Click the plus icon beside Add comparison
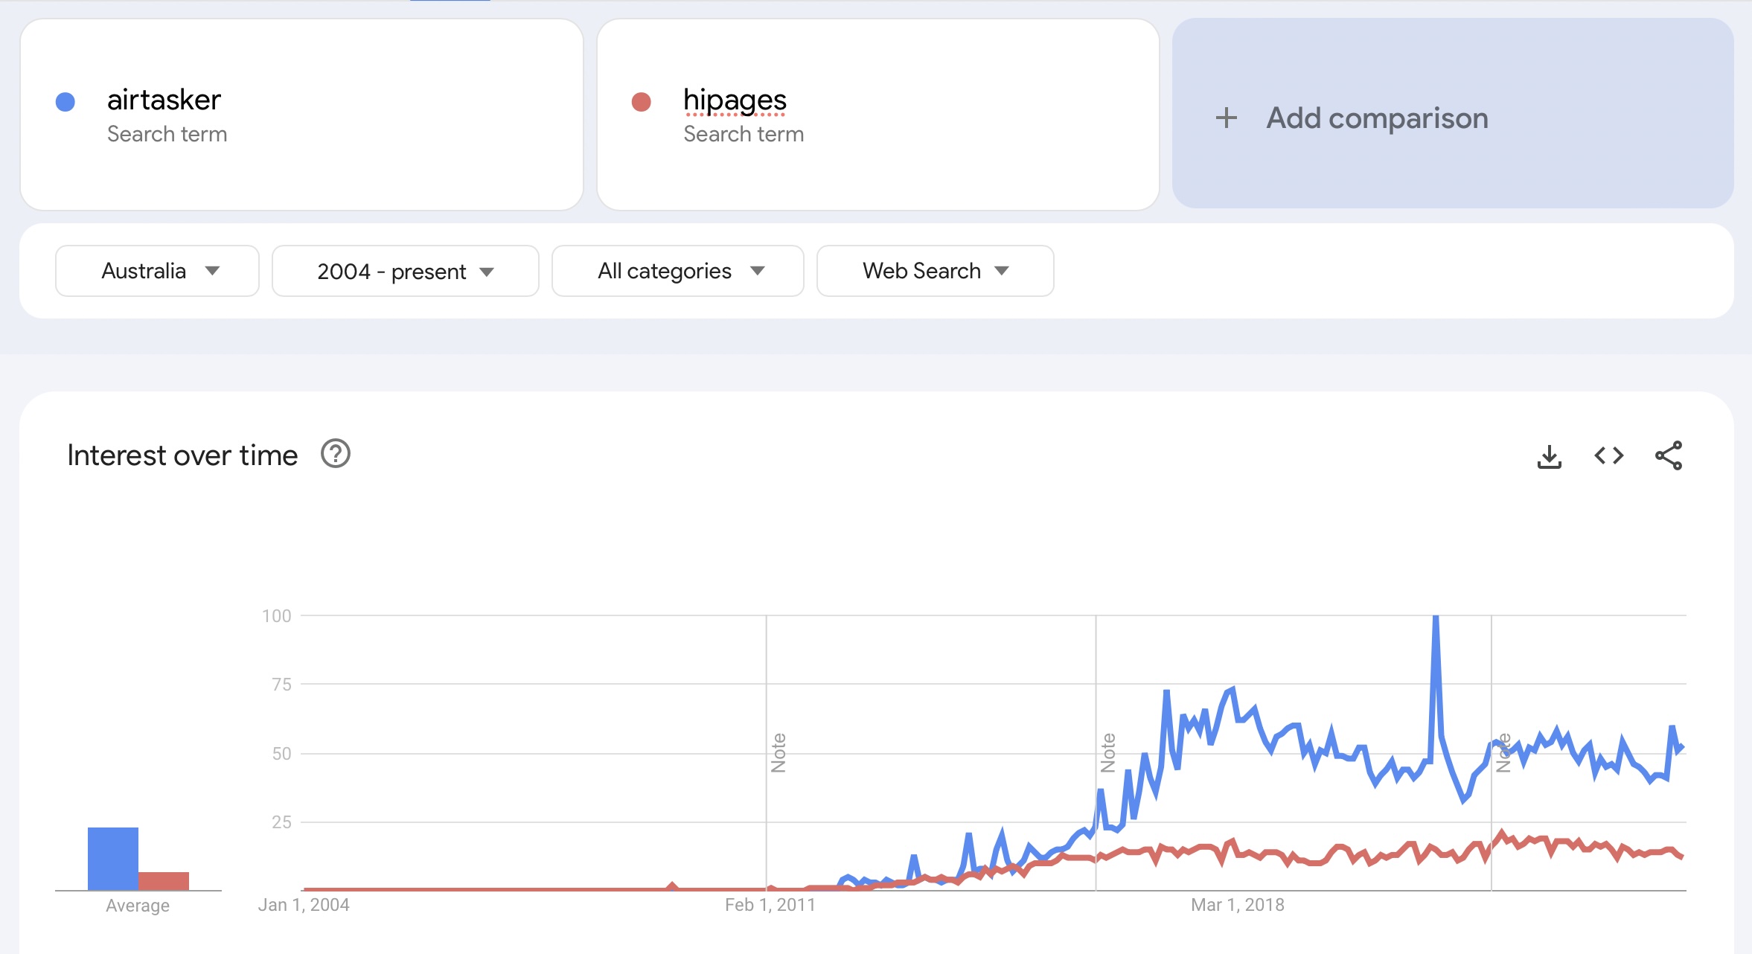1752x954 pixels. coord(1226,118)
